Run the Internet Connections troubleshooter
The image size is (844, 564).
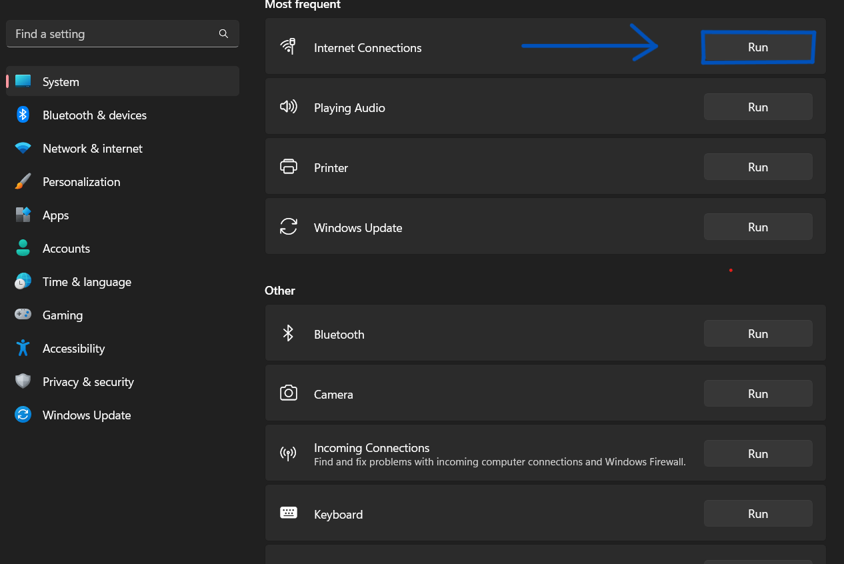[x=758, y=47]
